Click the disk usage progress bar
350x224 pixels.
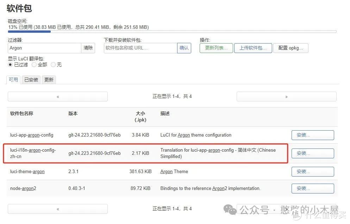tap(172, 32)
